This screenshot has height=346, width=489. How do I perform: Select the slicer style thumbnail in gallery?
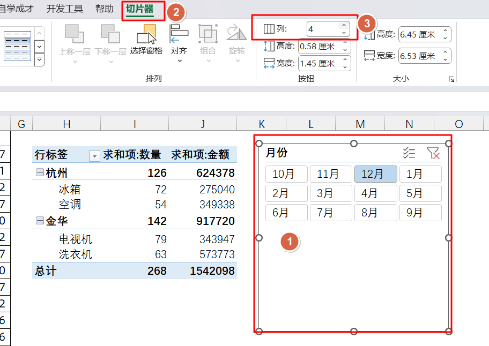[x=17, y=46]
